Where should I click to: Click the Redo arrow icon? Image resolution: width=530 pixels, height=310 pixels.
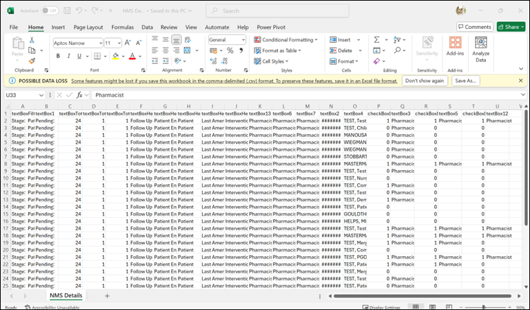point(95,11)
